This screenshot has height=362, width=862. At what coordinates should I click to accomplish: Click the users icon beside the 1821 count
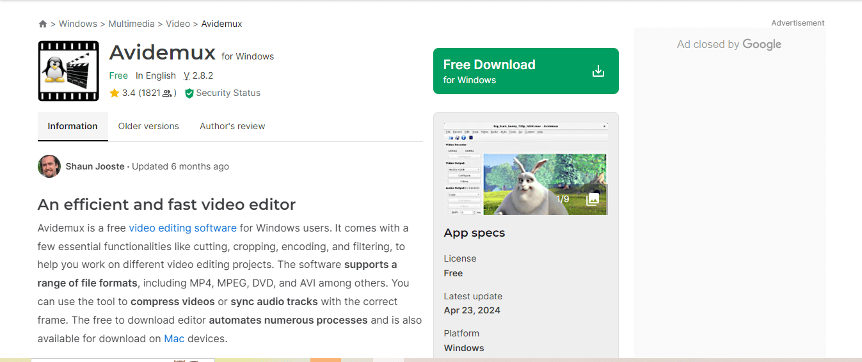[167, 93]
